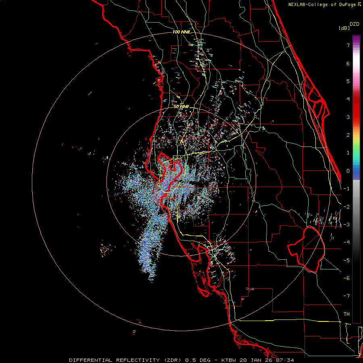Click the 5 value on the color scale

click(348, 81)
